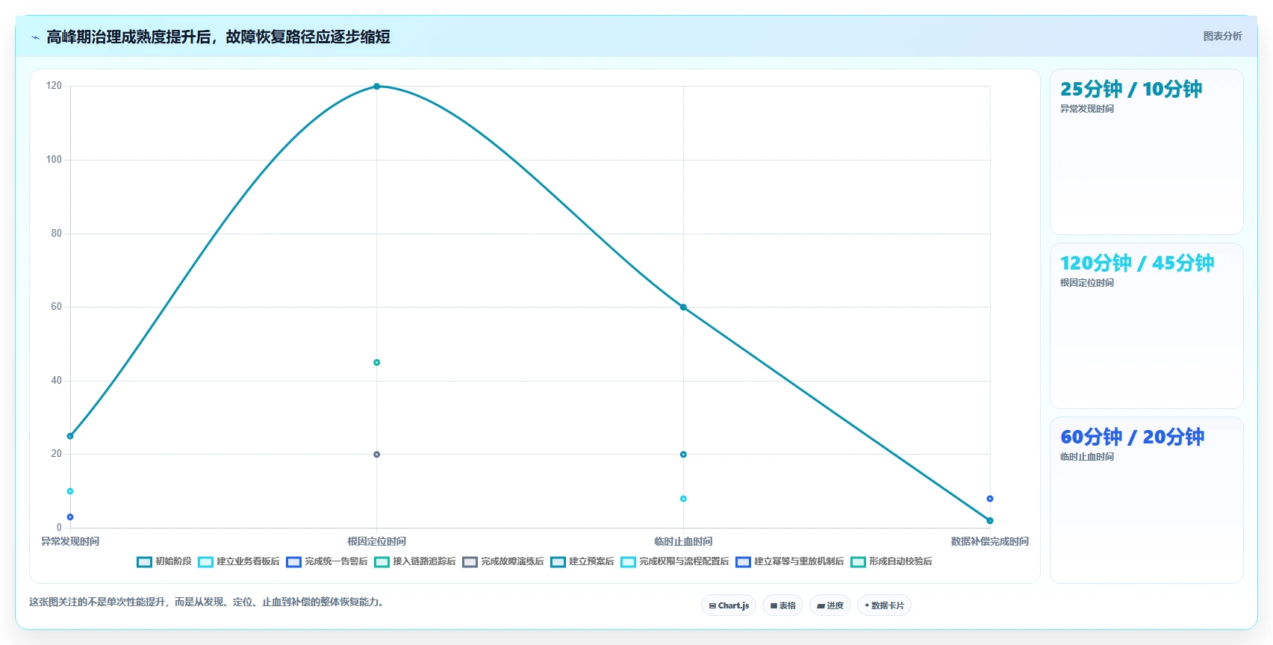Select the 数据卡片 chip

(x=884, y=605)
